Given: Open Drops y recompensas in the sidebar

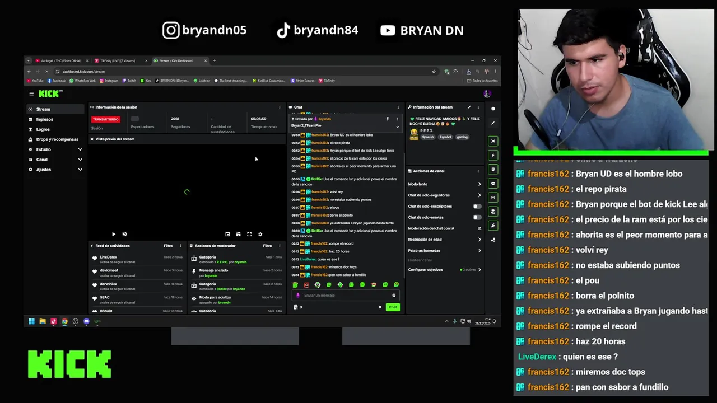Looking at the screenshot, I should [x=55, y=139].
